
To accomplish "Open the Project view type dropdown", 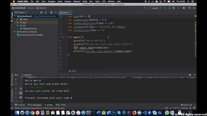I will tap(21, 12).
